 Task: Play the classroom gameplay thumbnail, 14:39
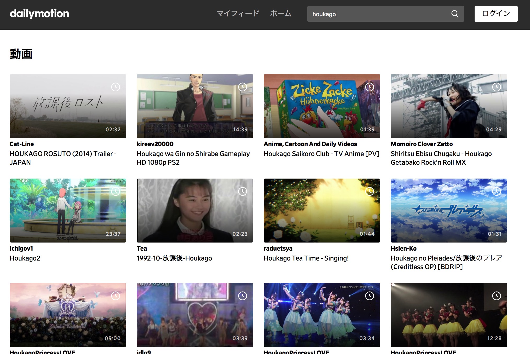point(195,106)
